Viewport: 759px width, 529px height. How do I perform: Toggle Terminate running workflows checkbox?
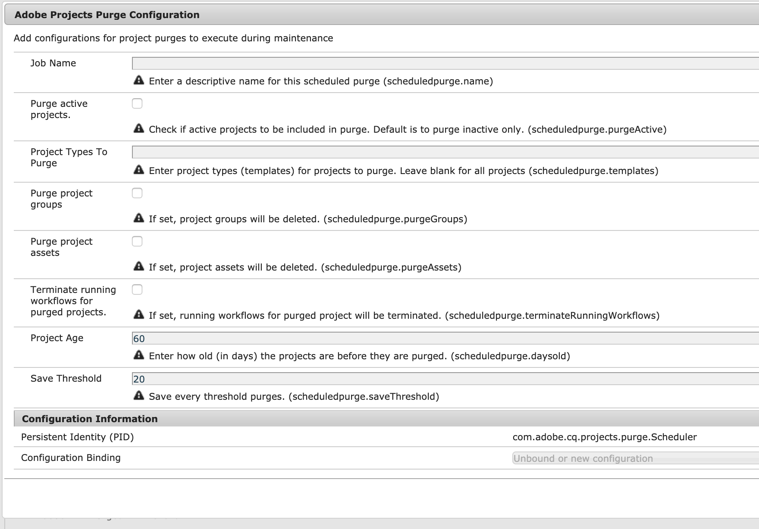(x=137, y=289)
